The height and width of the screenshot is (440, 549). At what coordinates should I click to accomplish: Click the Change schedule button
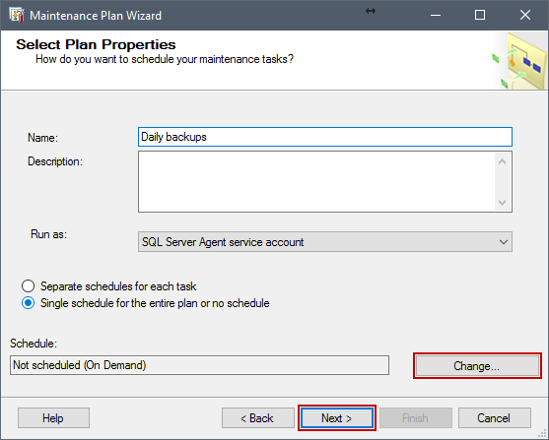477,366
